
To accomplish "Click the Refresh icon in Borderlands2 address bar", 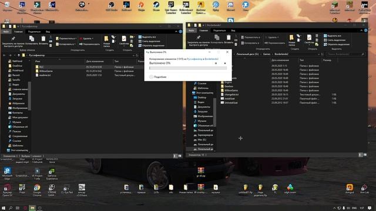I will (x=323, y=55).
